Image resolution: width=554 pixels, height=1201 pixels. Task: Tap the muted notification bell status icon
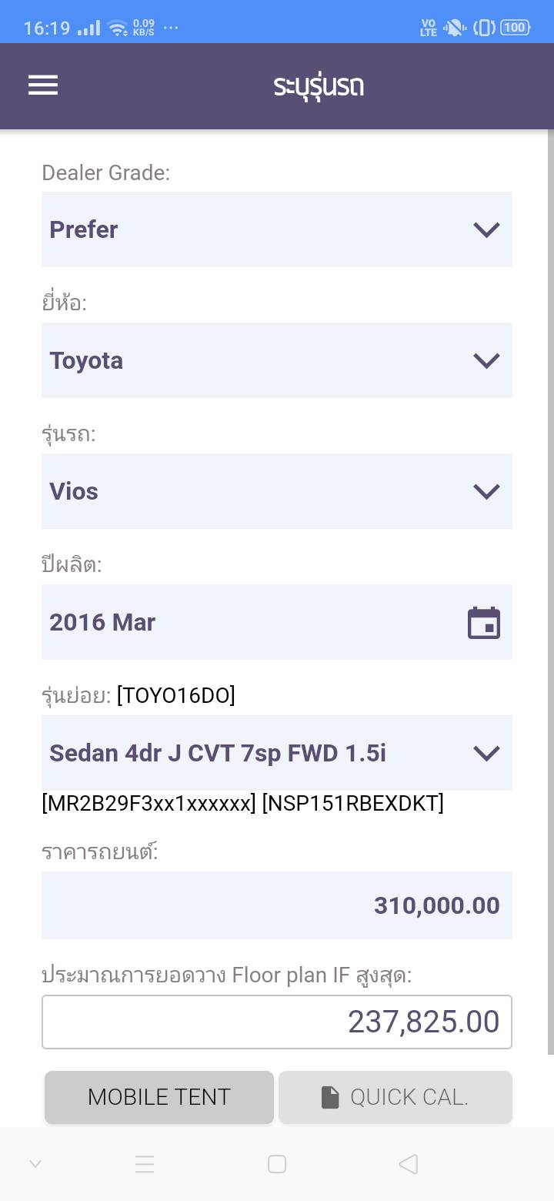[x=454, y=28]
